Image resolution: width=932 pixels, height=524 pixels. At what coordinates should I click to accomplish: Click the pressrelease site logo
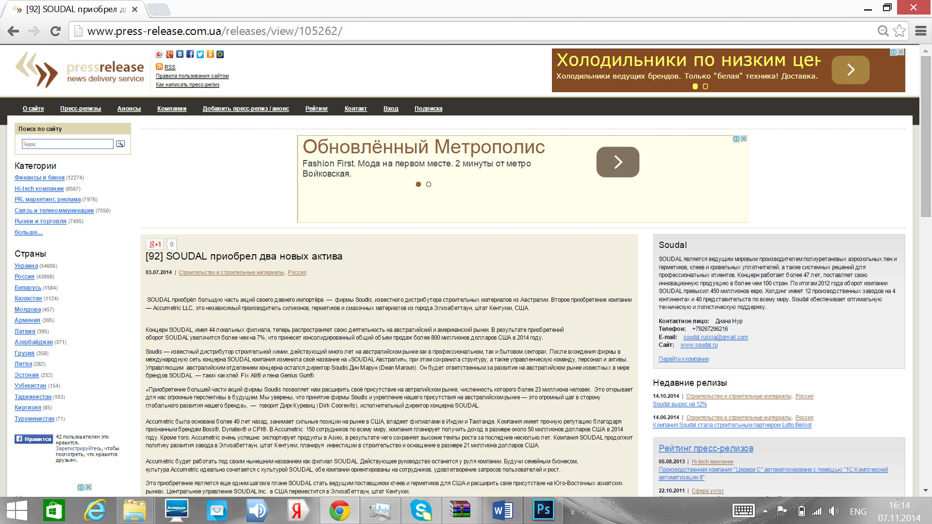pos(81,71)
